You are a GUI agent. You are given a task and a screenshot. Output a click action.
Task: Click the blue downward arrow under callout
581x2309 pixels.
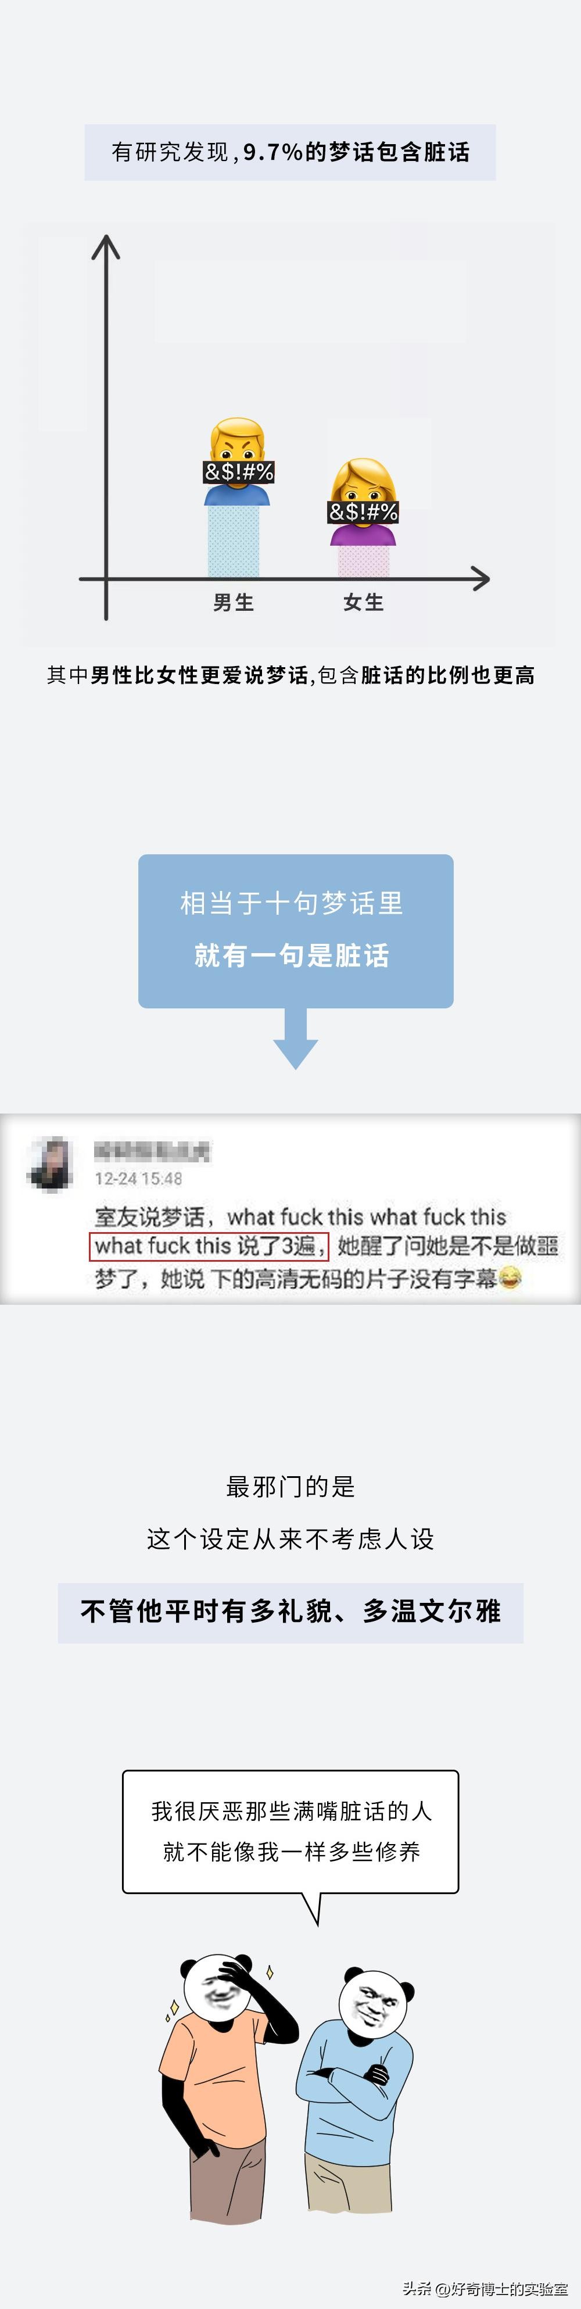click(x=295, y=1038)
